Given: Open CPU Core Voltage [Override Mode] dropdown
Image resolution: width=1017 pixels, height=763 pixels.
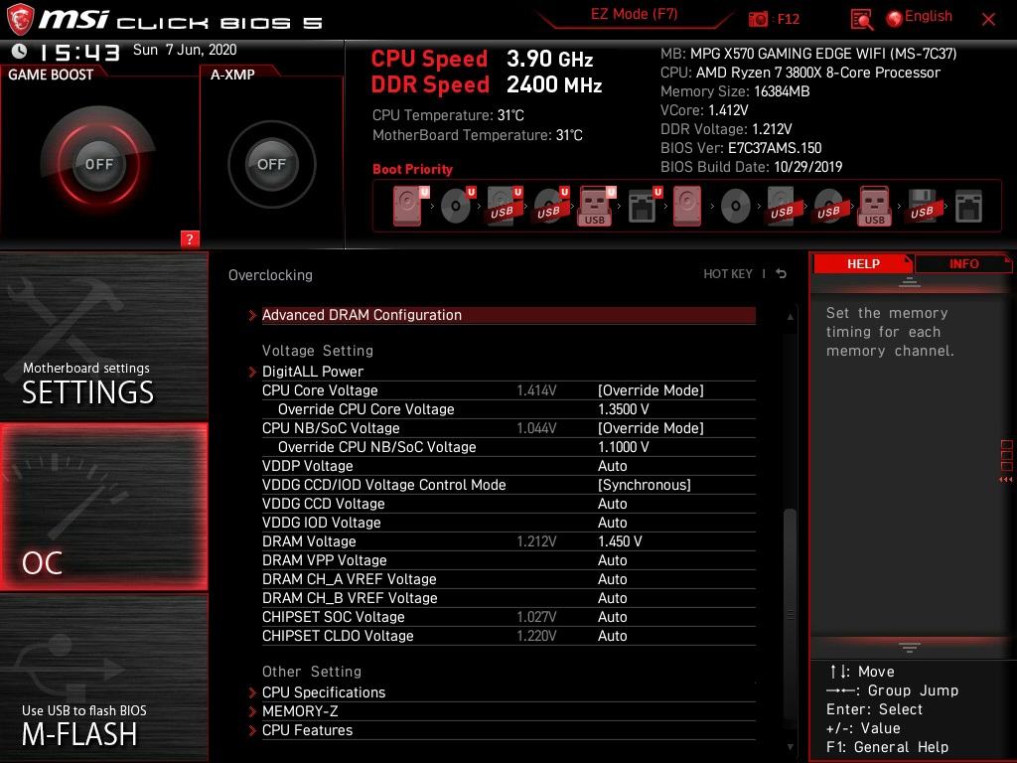Looking at the screenshot, I should (651, 390).
